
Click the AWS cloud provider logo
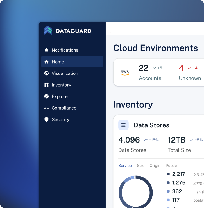pos(125,73)
